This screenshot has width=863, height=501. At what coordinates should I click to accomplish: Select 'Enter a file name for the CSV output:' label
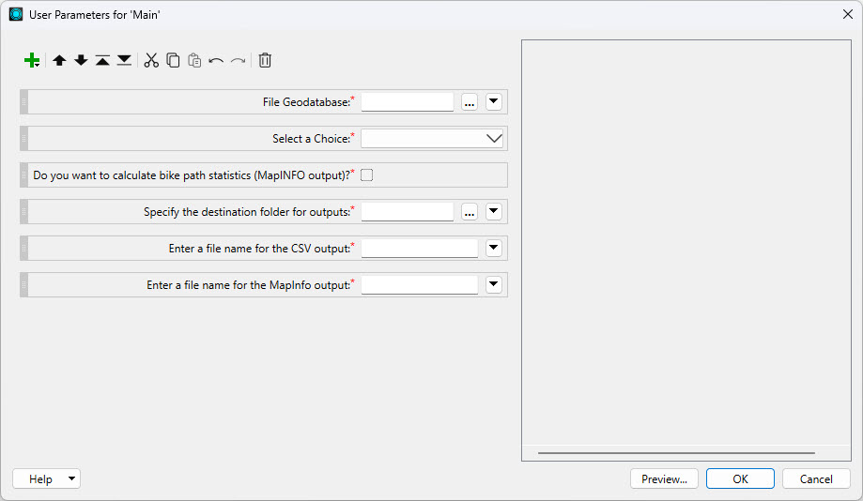coord(259,249)
